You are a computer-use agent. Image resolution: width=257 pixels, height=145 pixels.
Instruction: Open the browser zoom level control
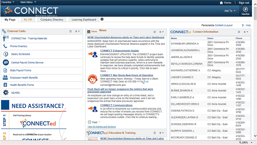point(246,143)
